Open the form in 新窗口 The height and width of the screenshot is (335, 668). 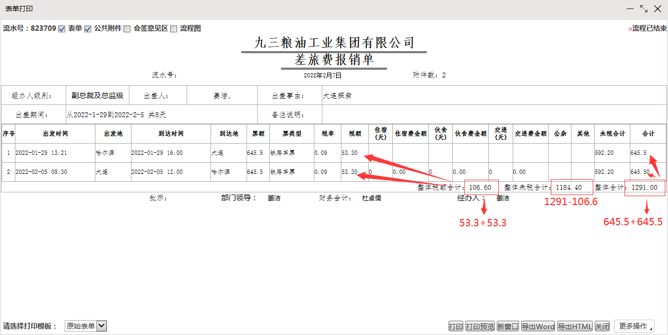[x=507, y=327]
